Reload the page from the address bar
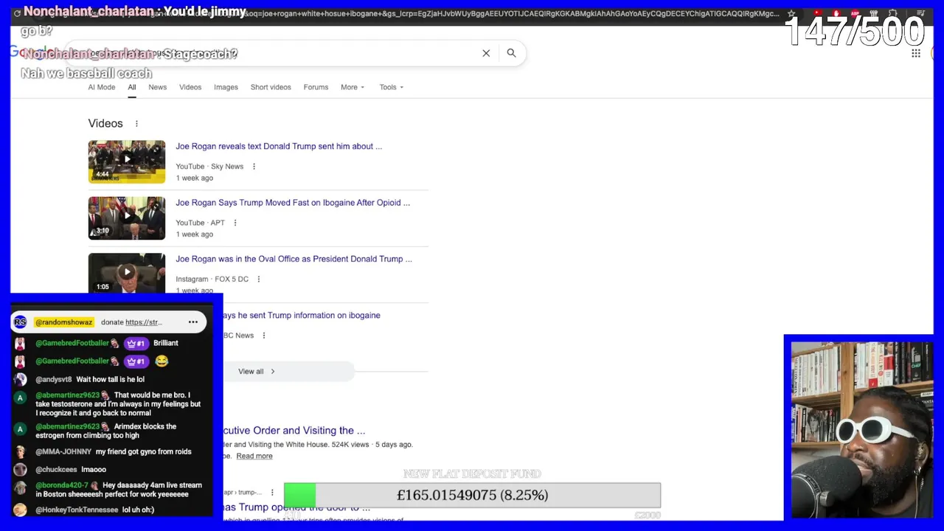This screenshot has width=944, height=531. point(16,13)
